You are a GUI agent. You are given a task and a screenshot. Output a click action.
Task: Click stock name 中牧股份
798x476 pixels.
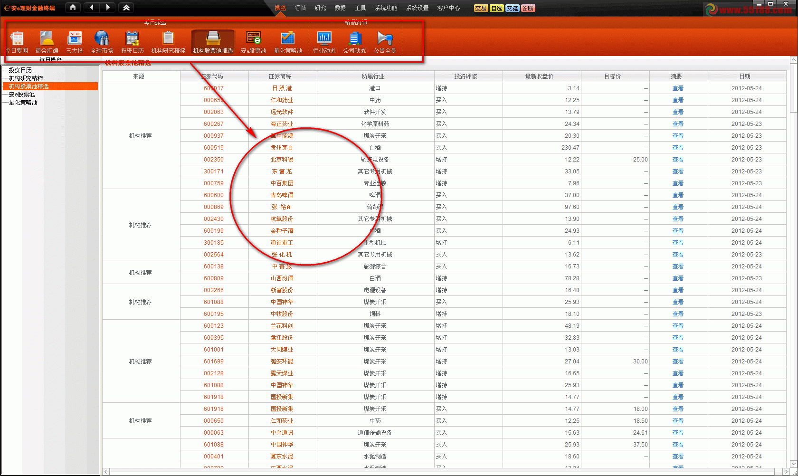point(282,314)
